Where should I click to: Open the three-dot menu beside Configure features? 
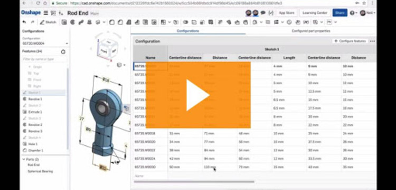tap(372, 41)
